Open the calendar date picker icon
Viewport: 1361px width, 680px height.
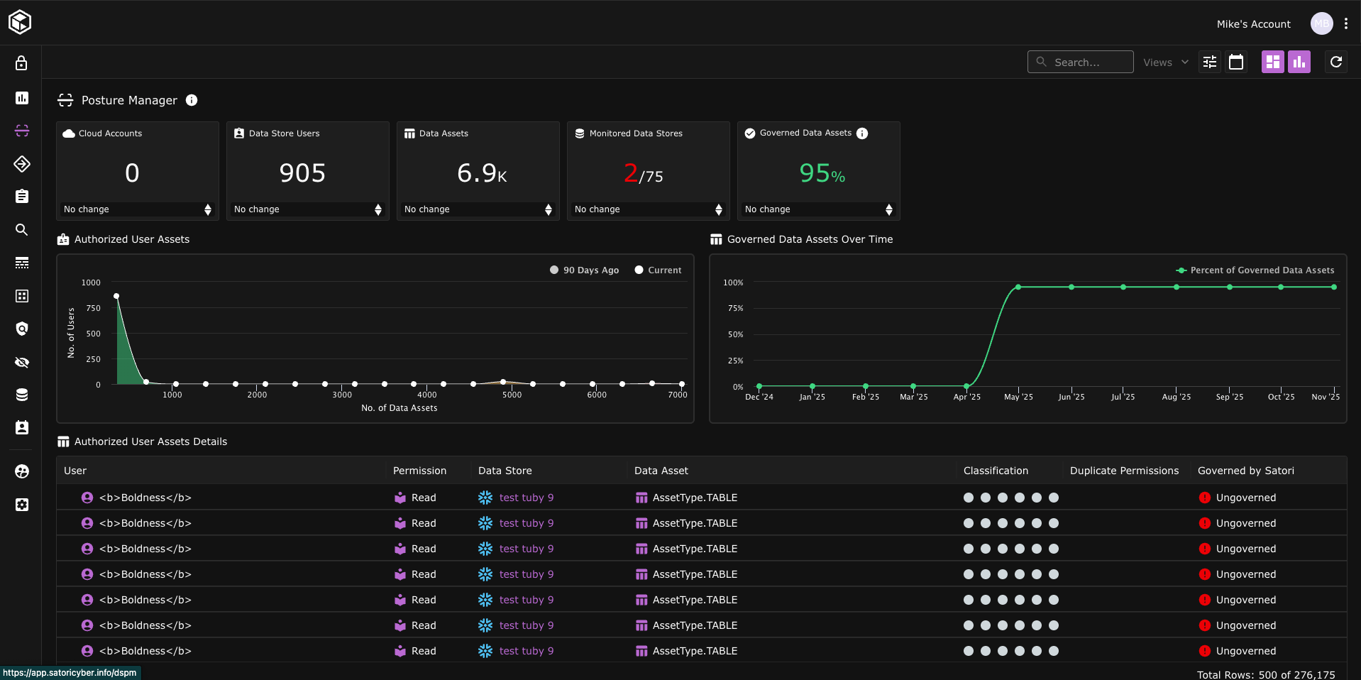[x=1236, y=62]
